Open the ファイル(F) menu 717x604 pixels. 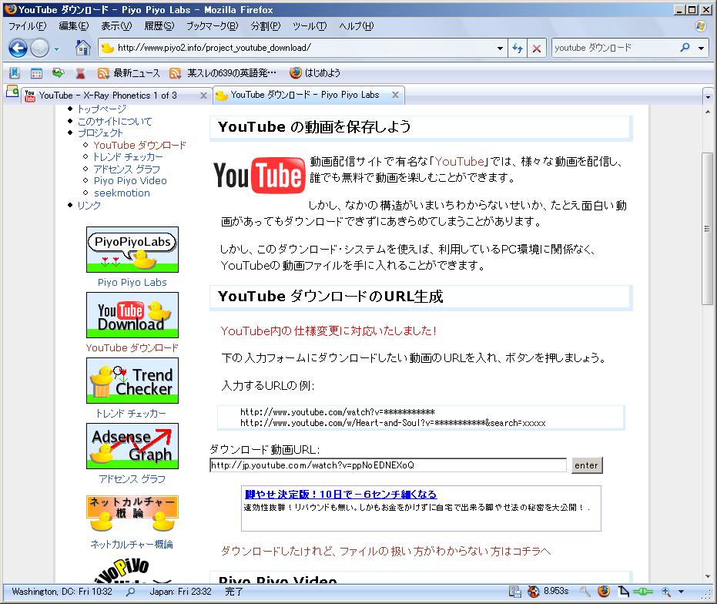27,26
